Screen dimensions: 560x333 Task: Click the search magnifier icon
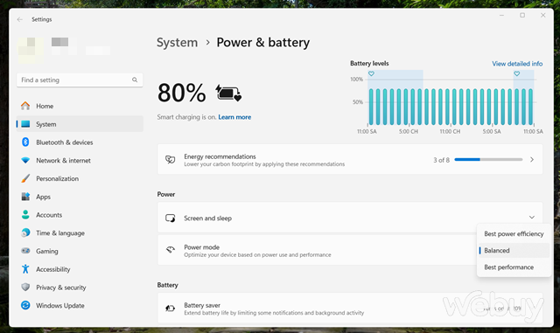[x=135, y=80]
